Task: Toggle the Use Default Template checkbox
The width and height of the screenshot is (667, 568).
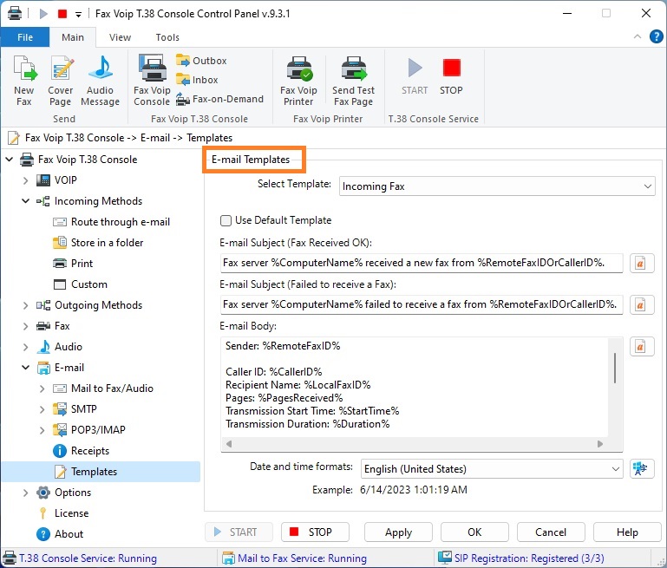Action: pos(226,220)
